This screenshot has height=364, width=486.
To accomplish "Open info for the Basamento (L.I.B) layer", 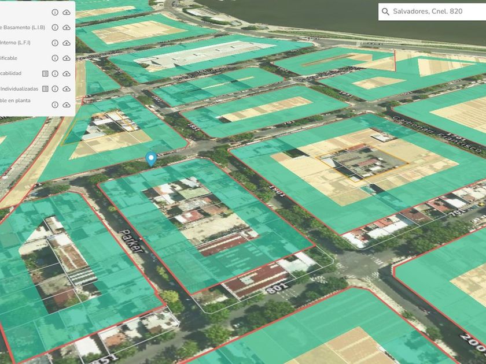I will (x=55, y=27).
